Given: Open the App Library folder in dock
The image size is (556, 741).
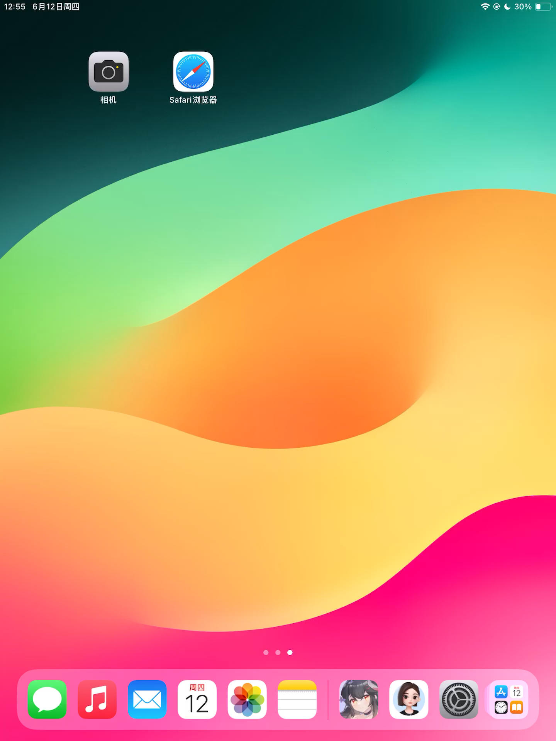Looking at the screenshot, I should 509,699.
